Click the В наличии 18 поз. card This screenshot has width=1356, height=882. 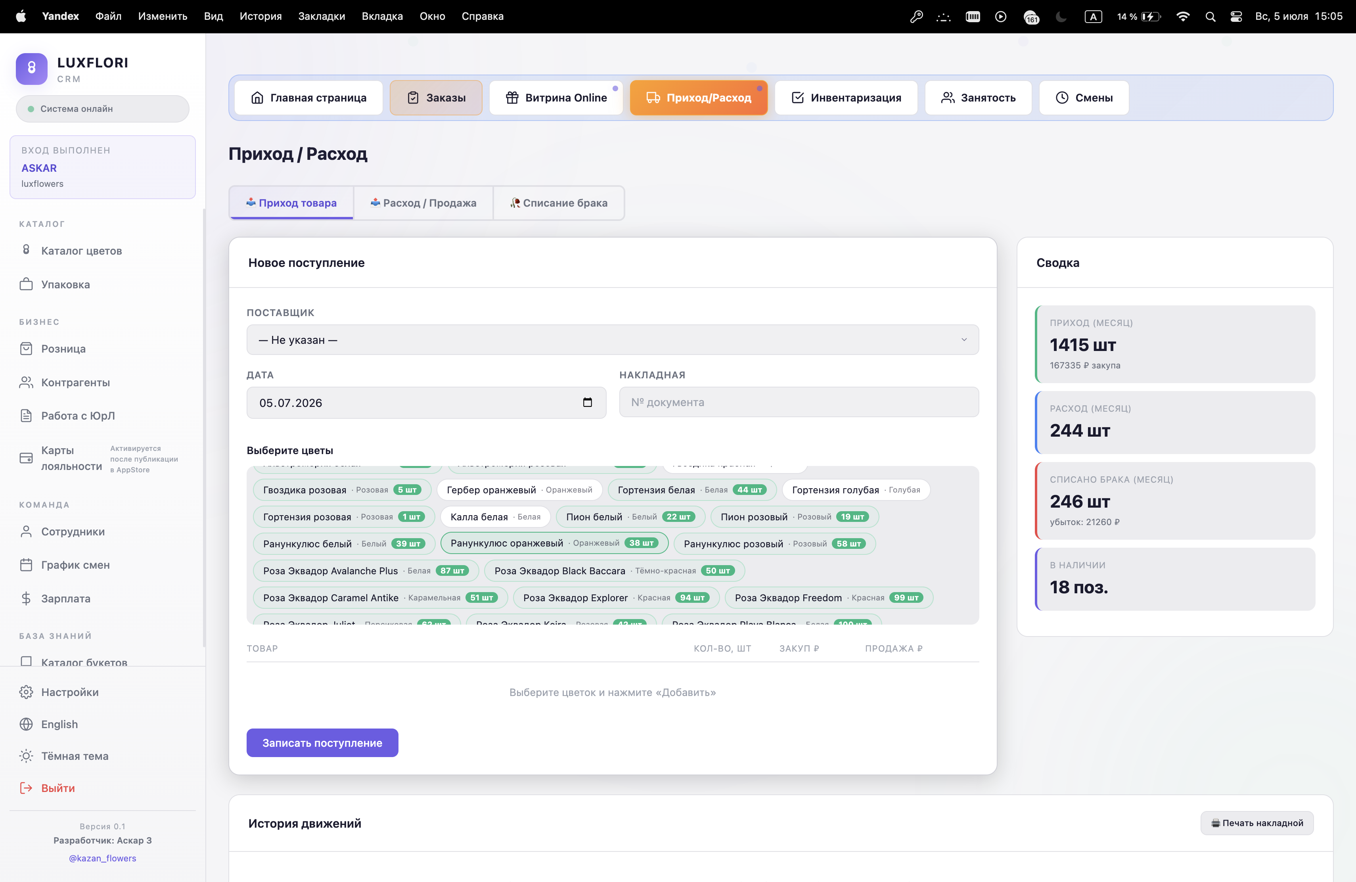[x=1175, y=579]
